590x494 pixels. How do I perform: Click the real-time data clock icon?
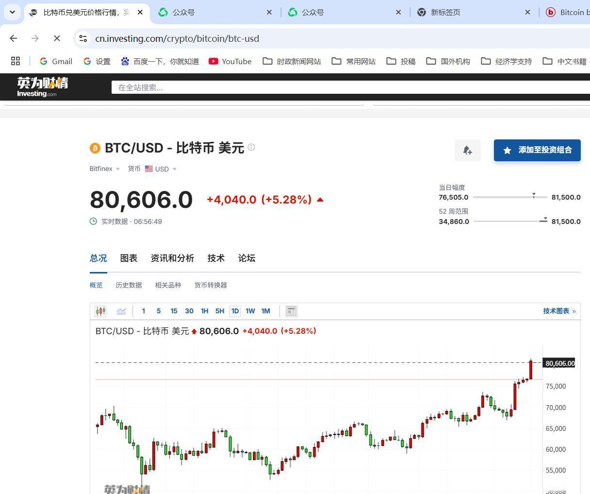(94, 221)
